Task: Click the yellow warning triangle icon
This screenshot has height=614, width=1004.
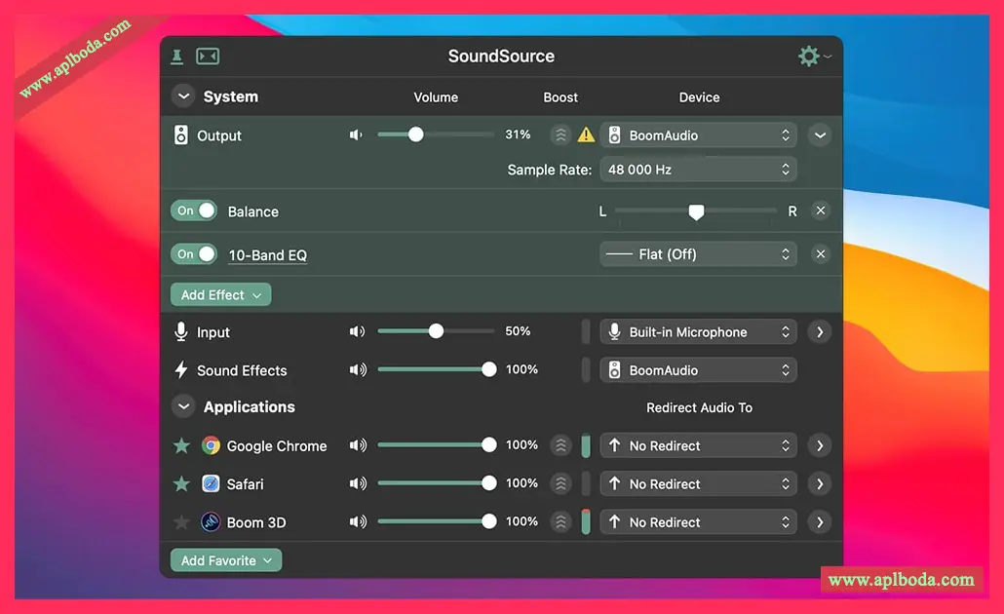Action: point(586,135)
